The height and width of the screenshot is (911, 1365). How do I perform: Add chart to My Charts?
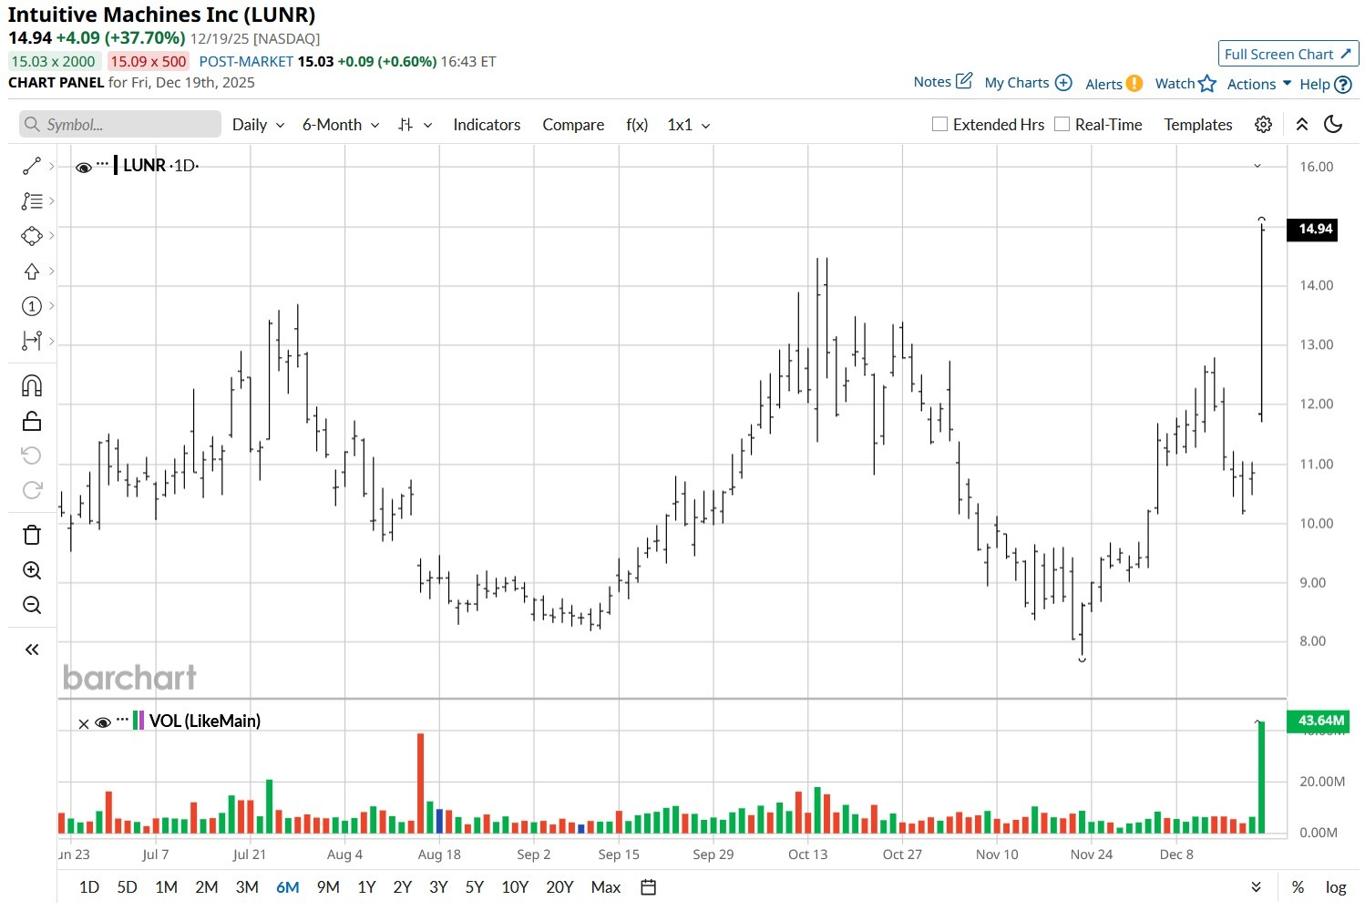coord(1028,82)
